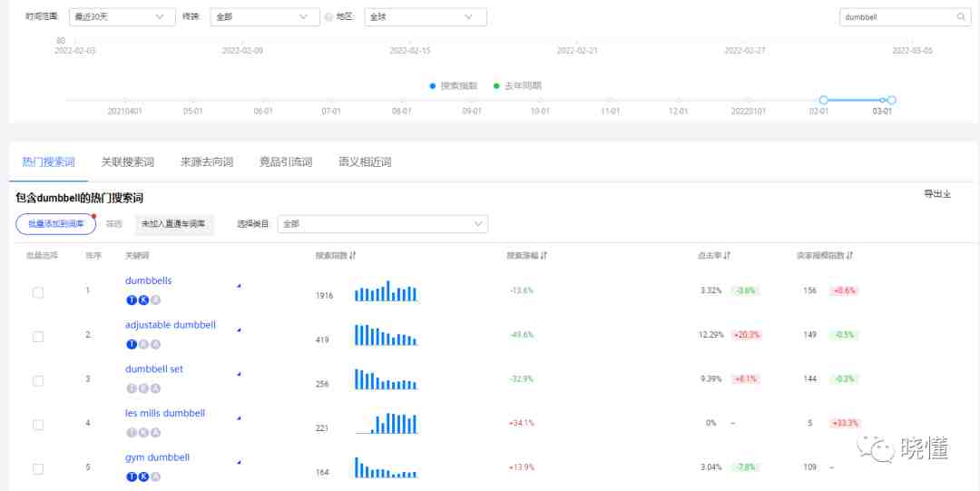Tick the checkbox for adjustable dumbbell row
The image size is (980, 491).
click(x=38, y=337)
